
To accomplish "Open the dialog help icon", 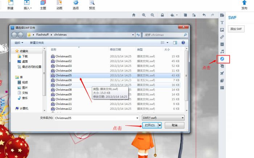I will point(183,42).
